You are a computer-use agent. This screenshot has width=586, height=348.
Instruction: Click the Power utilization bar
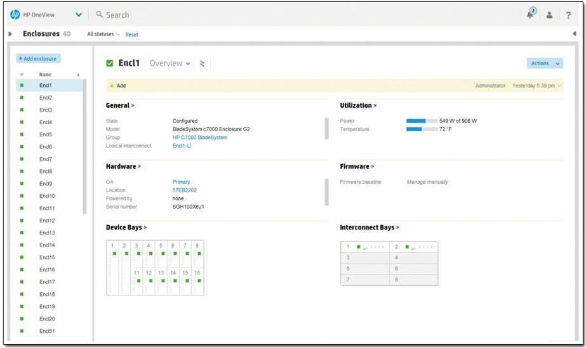(x=422, y=120)
